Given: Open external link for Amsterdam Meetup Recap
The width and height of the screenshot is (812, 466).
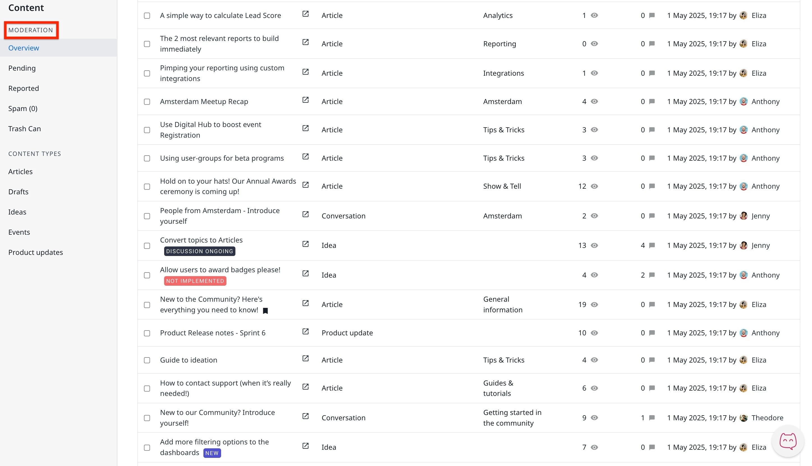Looking at the screenshot, I should 306,100.
